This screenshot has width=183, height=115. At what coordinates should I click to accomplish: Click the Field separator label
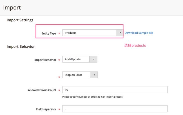point(46,109)
